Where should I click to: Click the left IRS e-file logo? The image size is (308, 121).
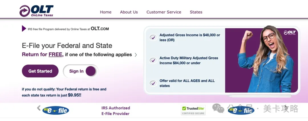[56, 110]
